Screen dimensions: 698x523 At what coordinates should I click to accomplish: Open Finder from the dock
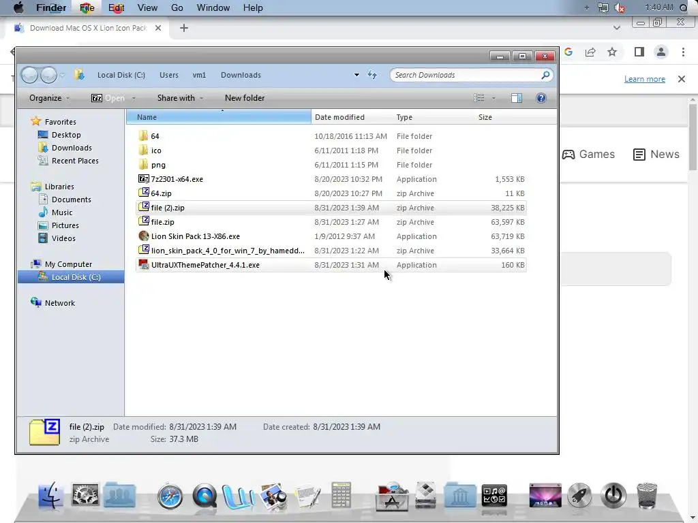pyautogui.click(x=50, y=495)
